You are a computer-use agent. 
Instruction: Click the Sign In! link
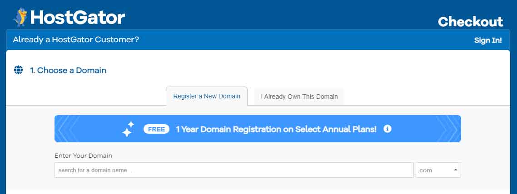[488, 40]
